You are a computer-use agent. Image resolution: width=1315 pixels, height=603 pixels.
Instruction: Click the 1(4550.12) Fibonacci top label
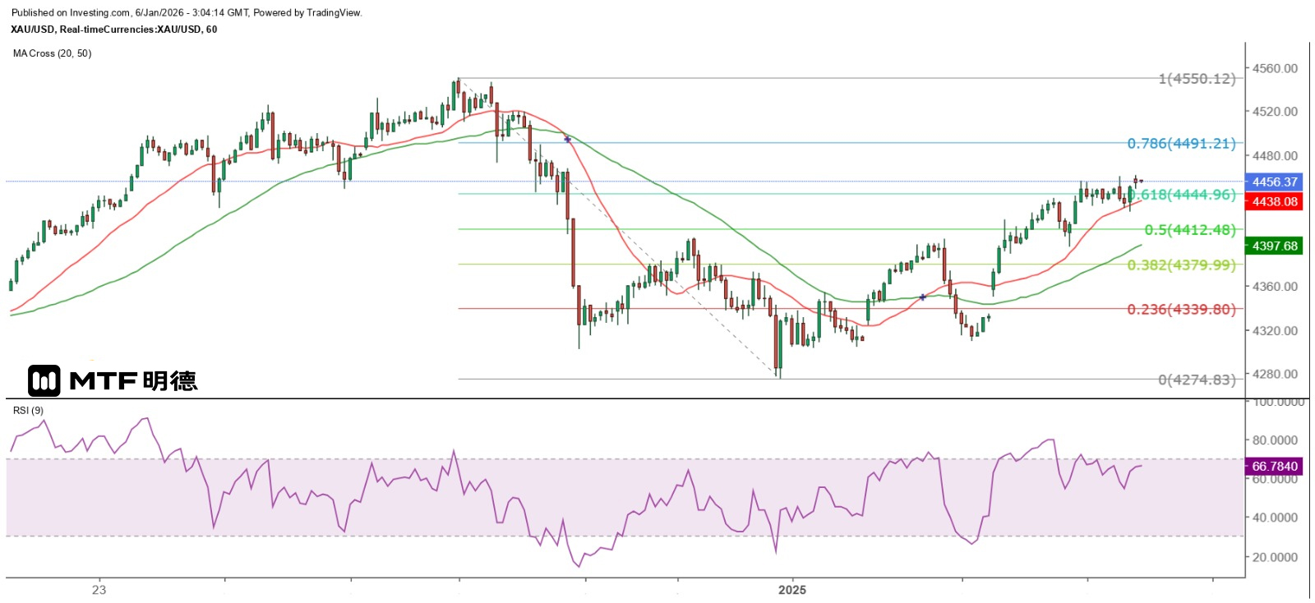(x=1197, y=79)
